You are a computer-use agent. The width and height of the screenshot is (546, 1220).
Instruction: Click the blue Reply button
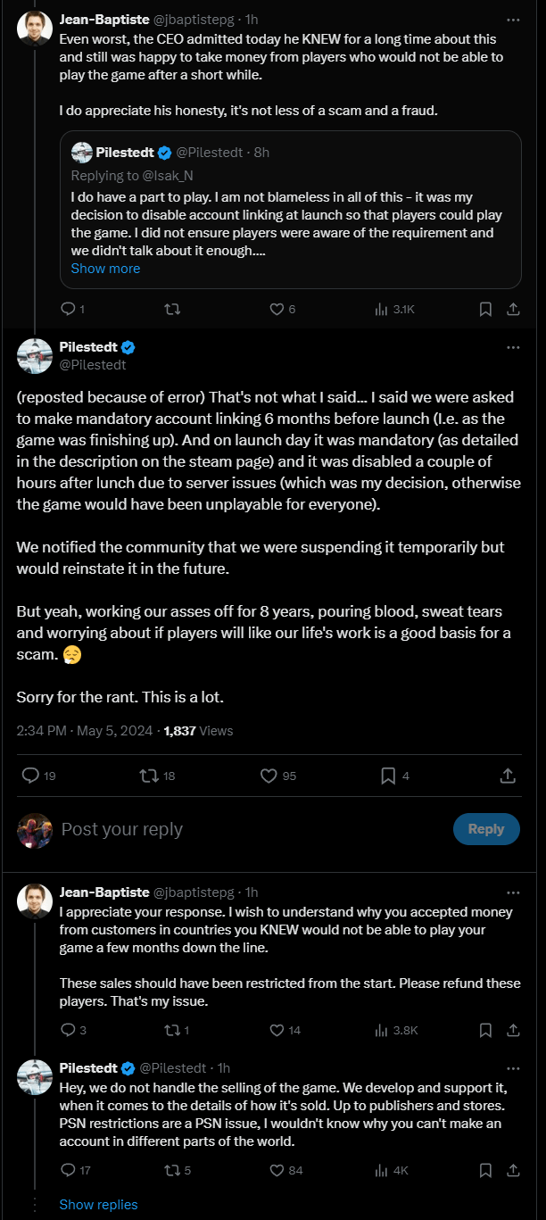point(485,829)
